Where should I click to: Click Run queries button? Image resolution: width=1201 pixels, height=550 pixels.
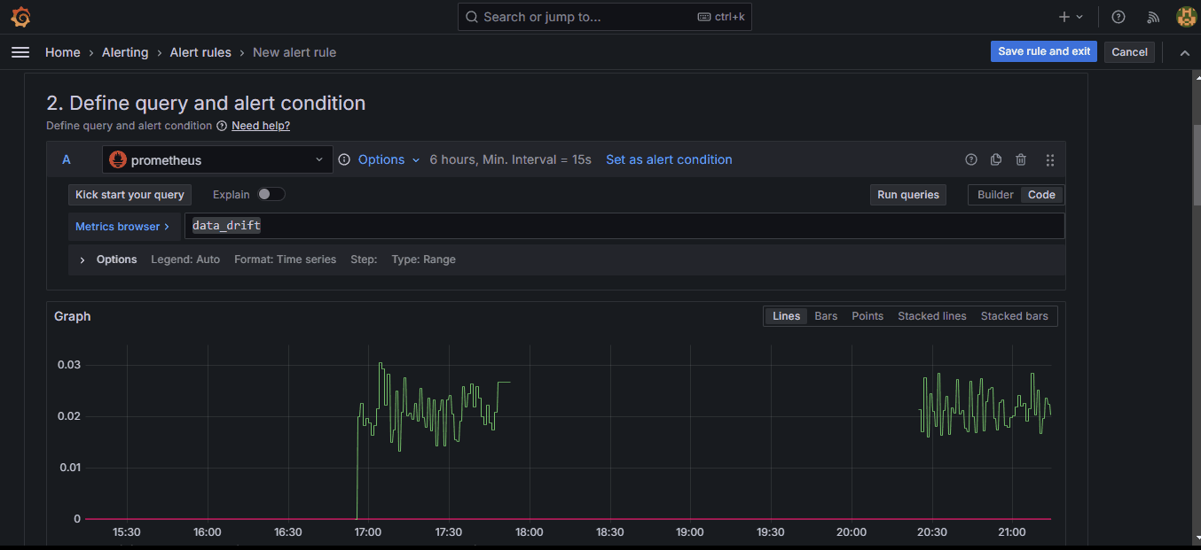tap(907, 195)
